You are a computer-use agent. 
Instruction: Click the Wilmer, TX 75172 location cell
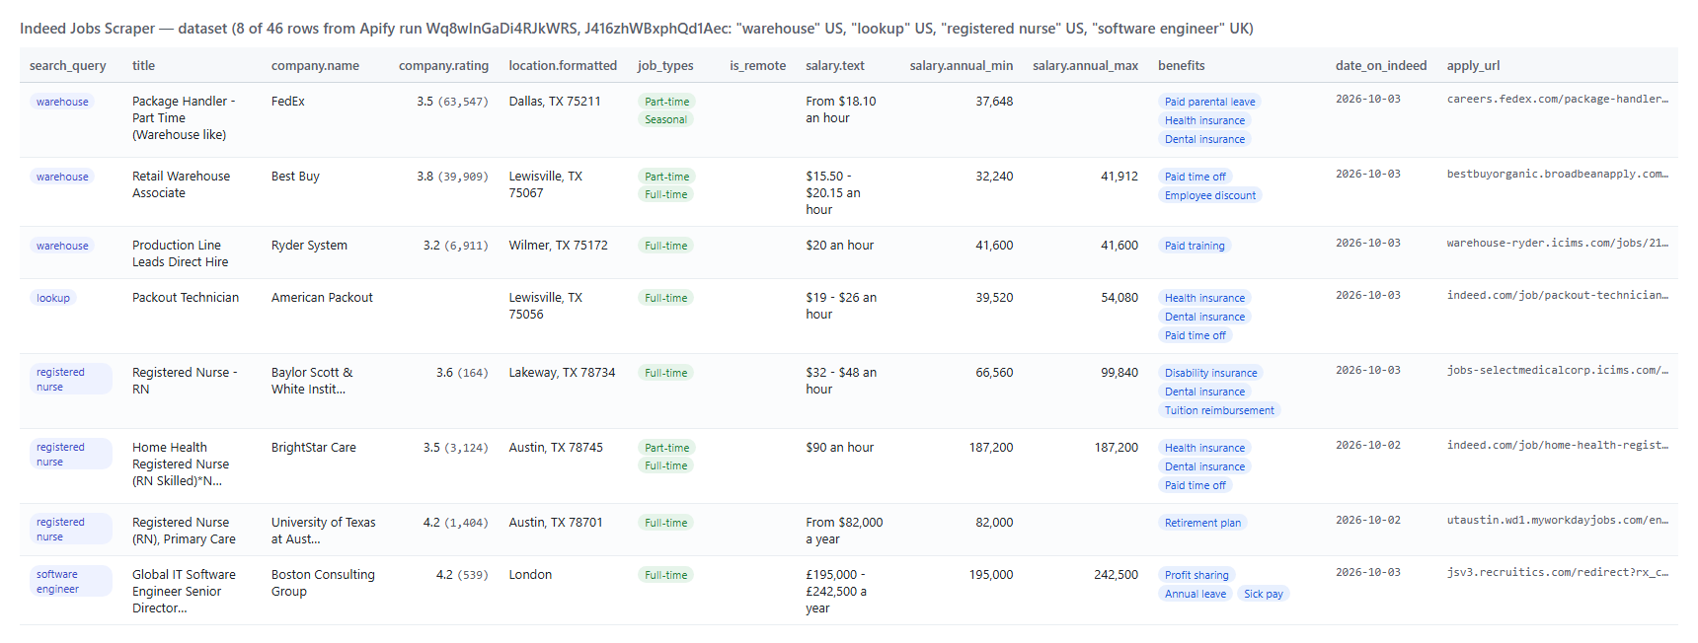(x=559, y=246)
